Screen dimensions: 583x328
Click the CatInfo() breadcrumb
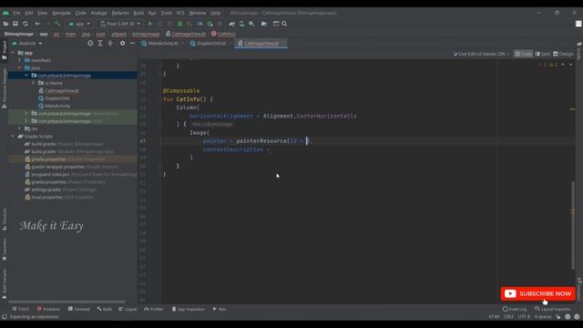[223, 34]
